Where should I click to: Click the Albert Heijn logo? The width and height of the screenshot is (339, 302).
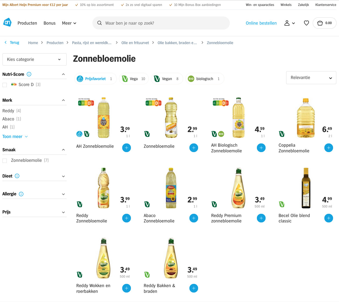click(7, 23)
